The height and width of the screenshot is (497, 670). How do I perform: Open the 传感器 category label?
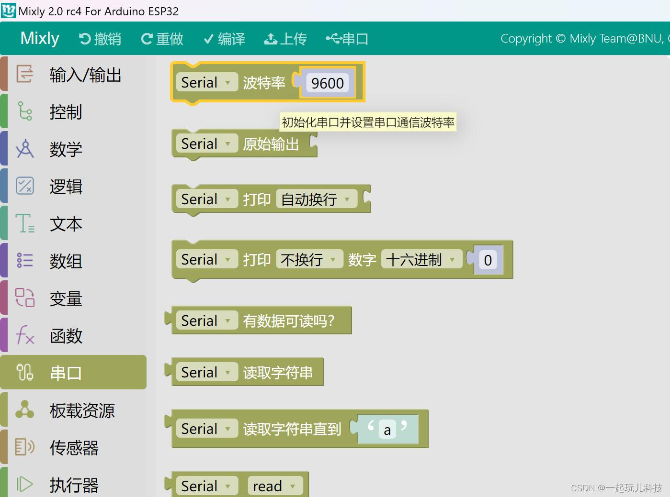(74, 448)
